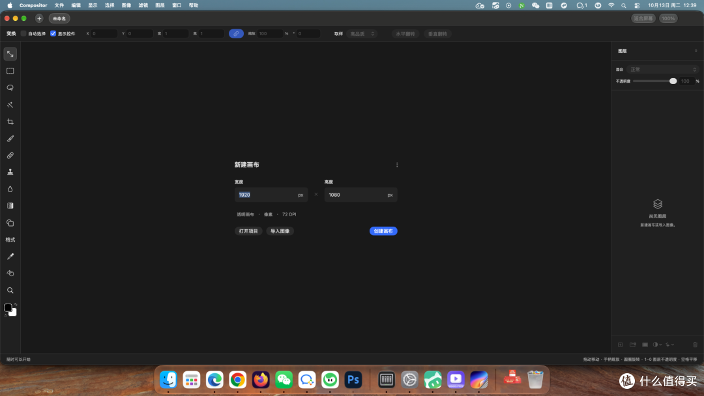Image resolution: width=704 pixels, height=396 pixels.
Task: Open the 图像 menu
Action: 126,5
